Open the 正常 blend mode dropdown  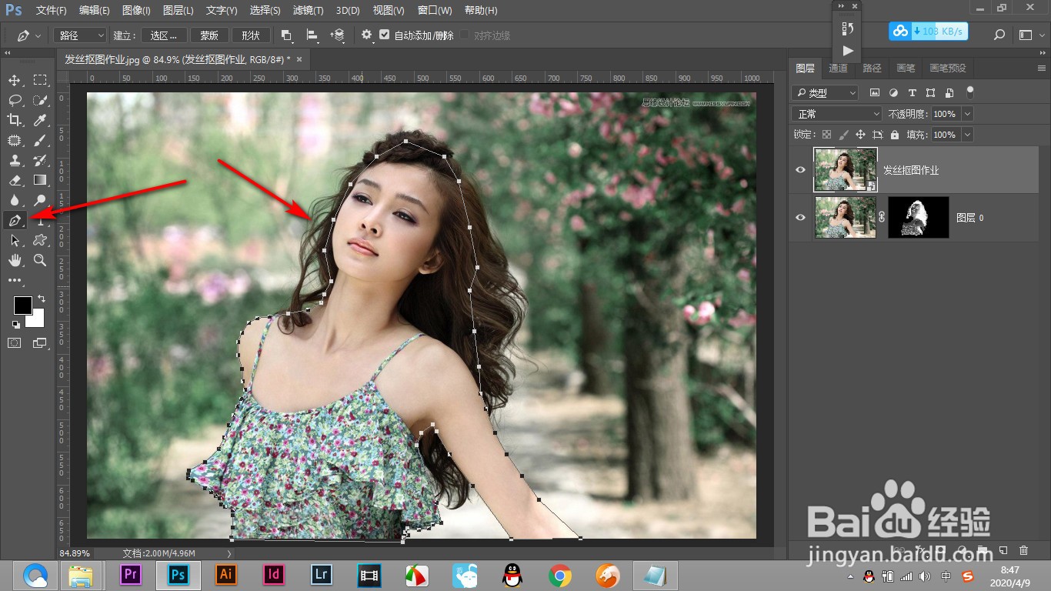click(x=837, y=114)
